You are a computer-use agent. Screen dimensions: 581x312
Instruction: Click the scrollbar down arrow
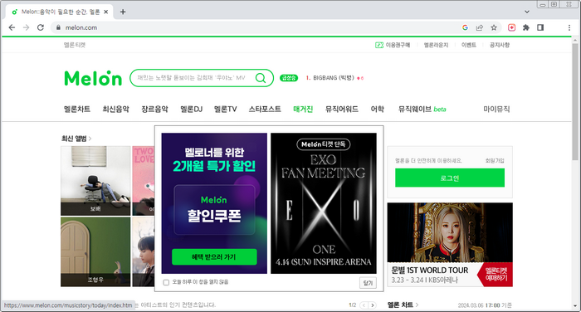(574, 306)
